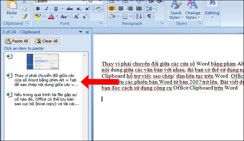Open the Underline style dropdown arrow
Screen dimensions: 244x141
pos(62,9)
